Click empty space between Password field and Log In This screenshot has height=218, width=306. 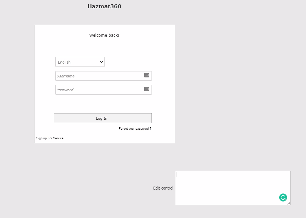click(x=103, y=104)
